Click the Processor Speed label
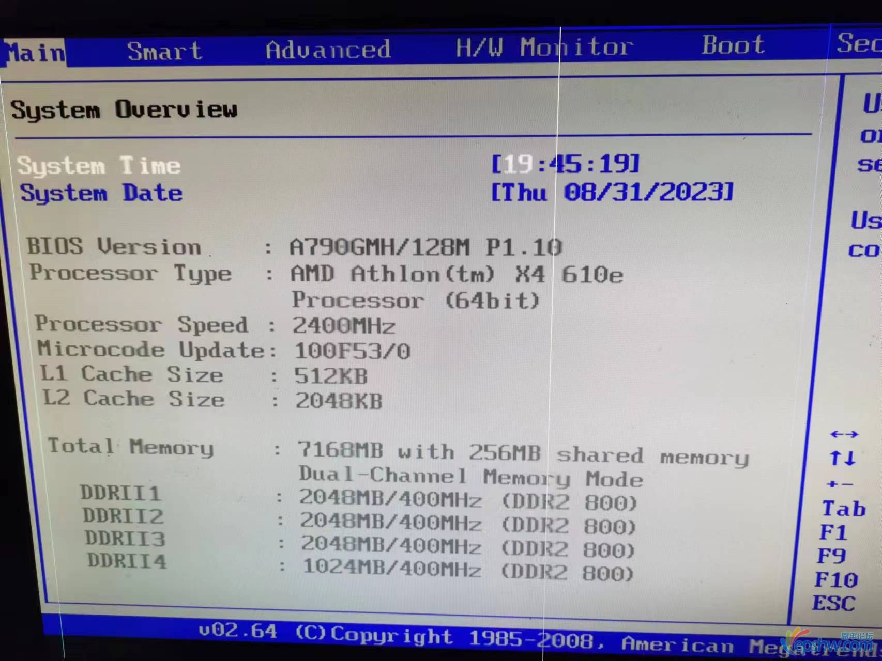Viewport: 882px width, 661px height. [141, 324]
